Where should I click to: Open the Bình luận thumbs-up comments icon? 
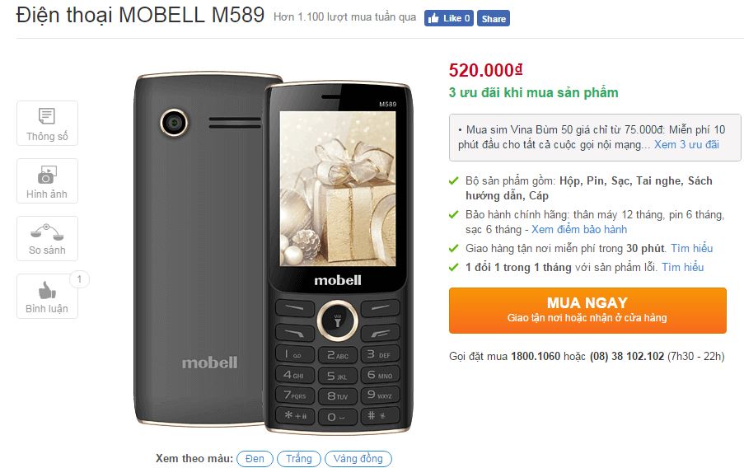[47, 296]
